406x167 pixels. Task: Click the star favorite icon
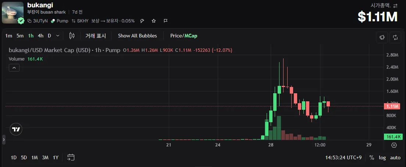coord(154,21)
